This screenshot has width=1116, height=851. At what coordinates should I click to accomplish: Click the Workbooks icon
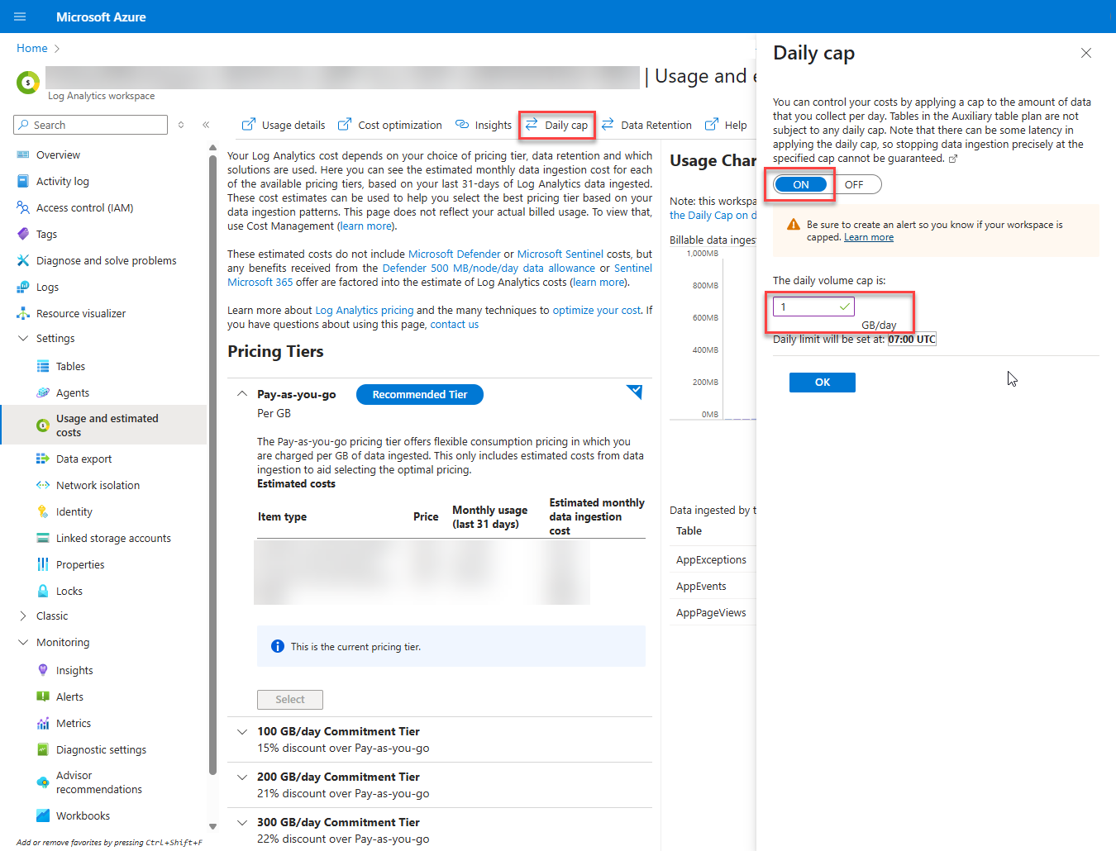(x=43, y=815)
